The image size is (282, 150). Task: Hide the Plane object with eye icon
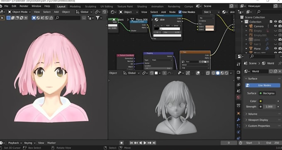pos(275,48)
